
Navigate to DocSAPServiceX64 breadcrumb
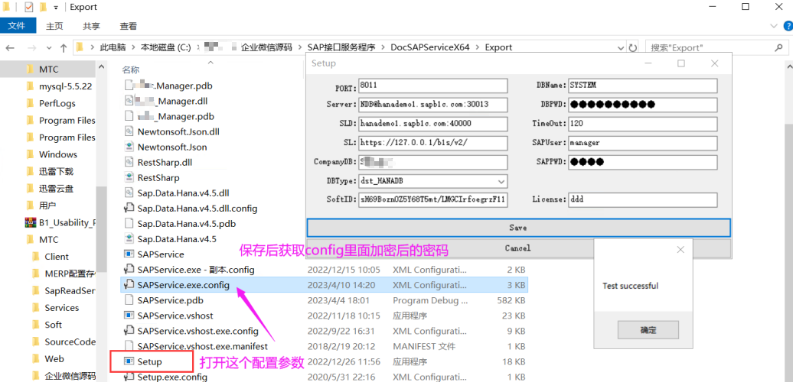430,47
